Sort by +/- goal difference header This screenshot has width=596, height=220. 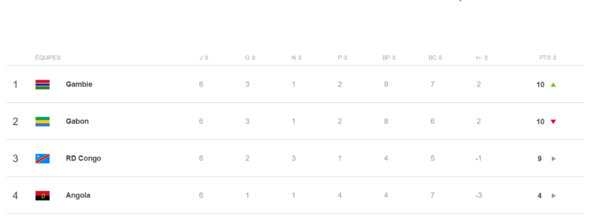click(481, 58)
